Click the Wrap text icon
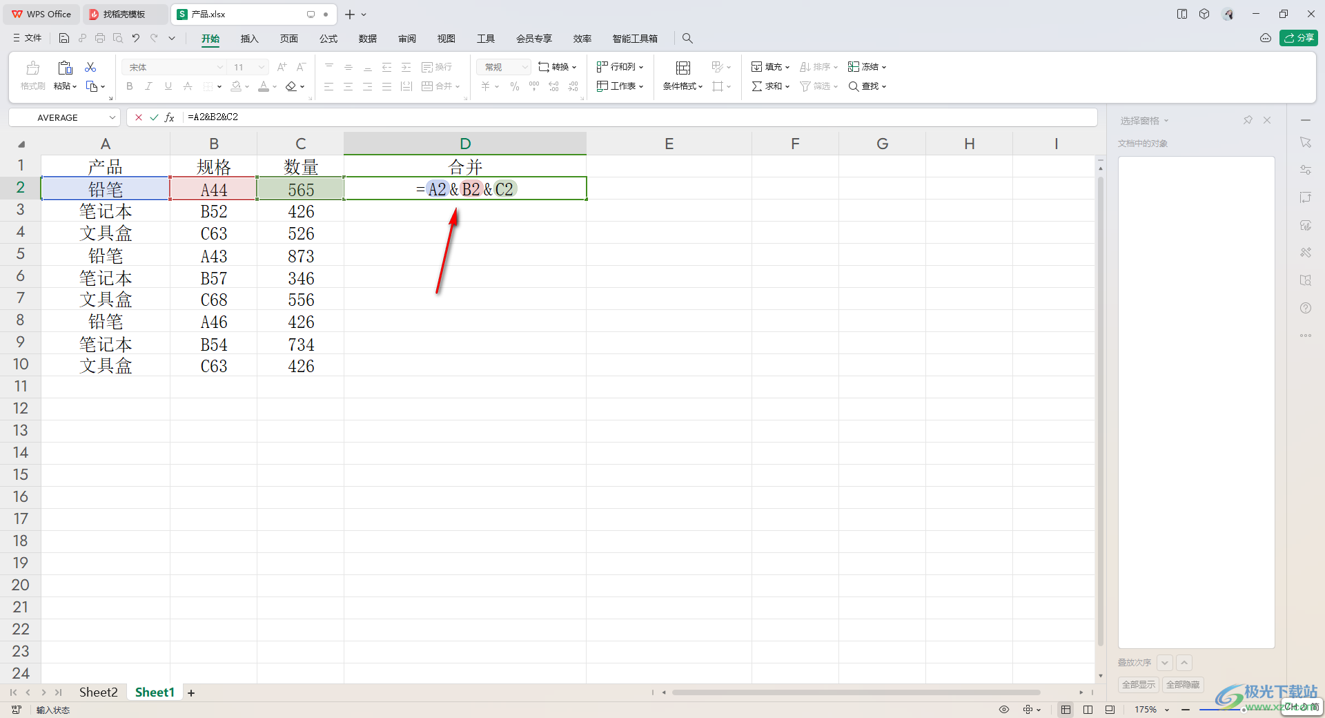The height and width of the screenshot is (718, 1325). point(427,67)
